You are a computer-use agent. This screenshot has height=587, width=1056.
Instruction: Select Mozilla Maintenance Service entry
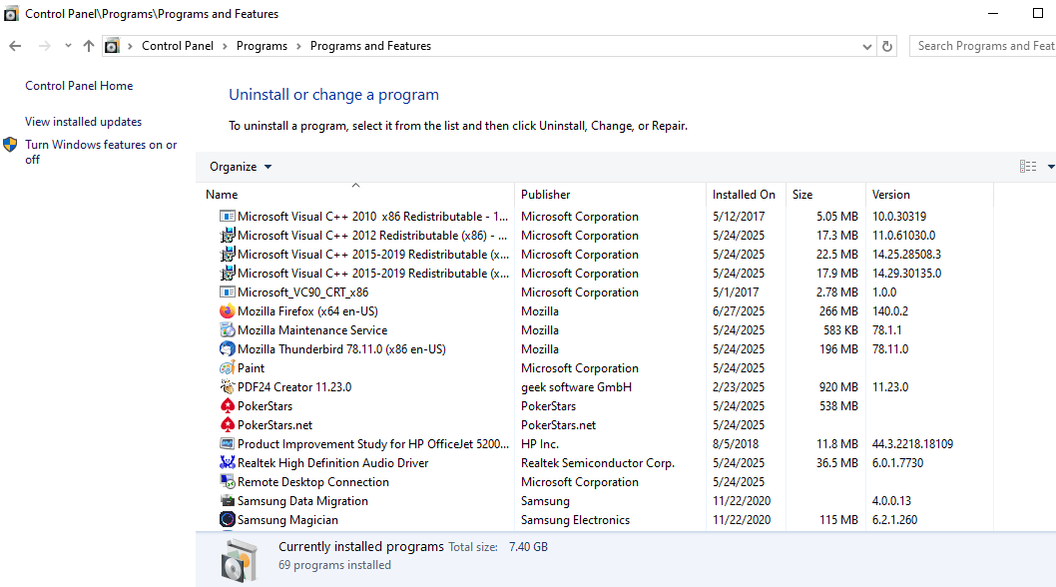(x=312, y=330)
